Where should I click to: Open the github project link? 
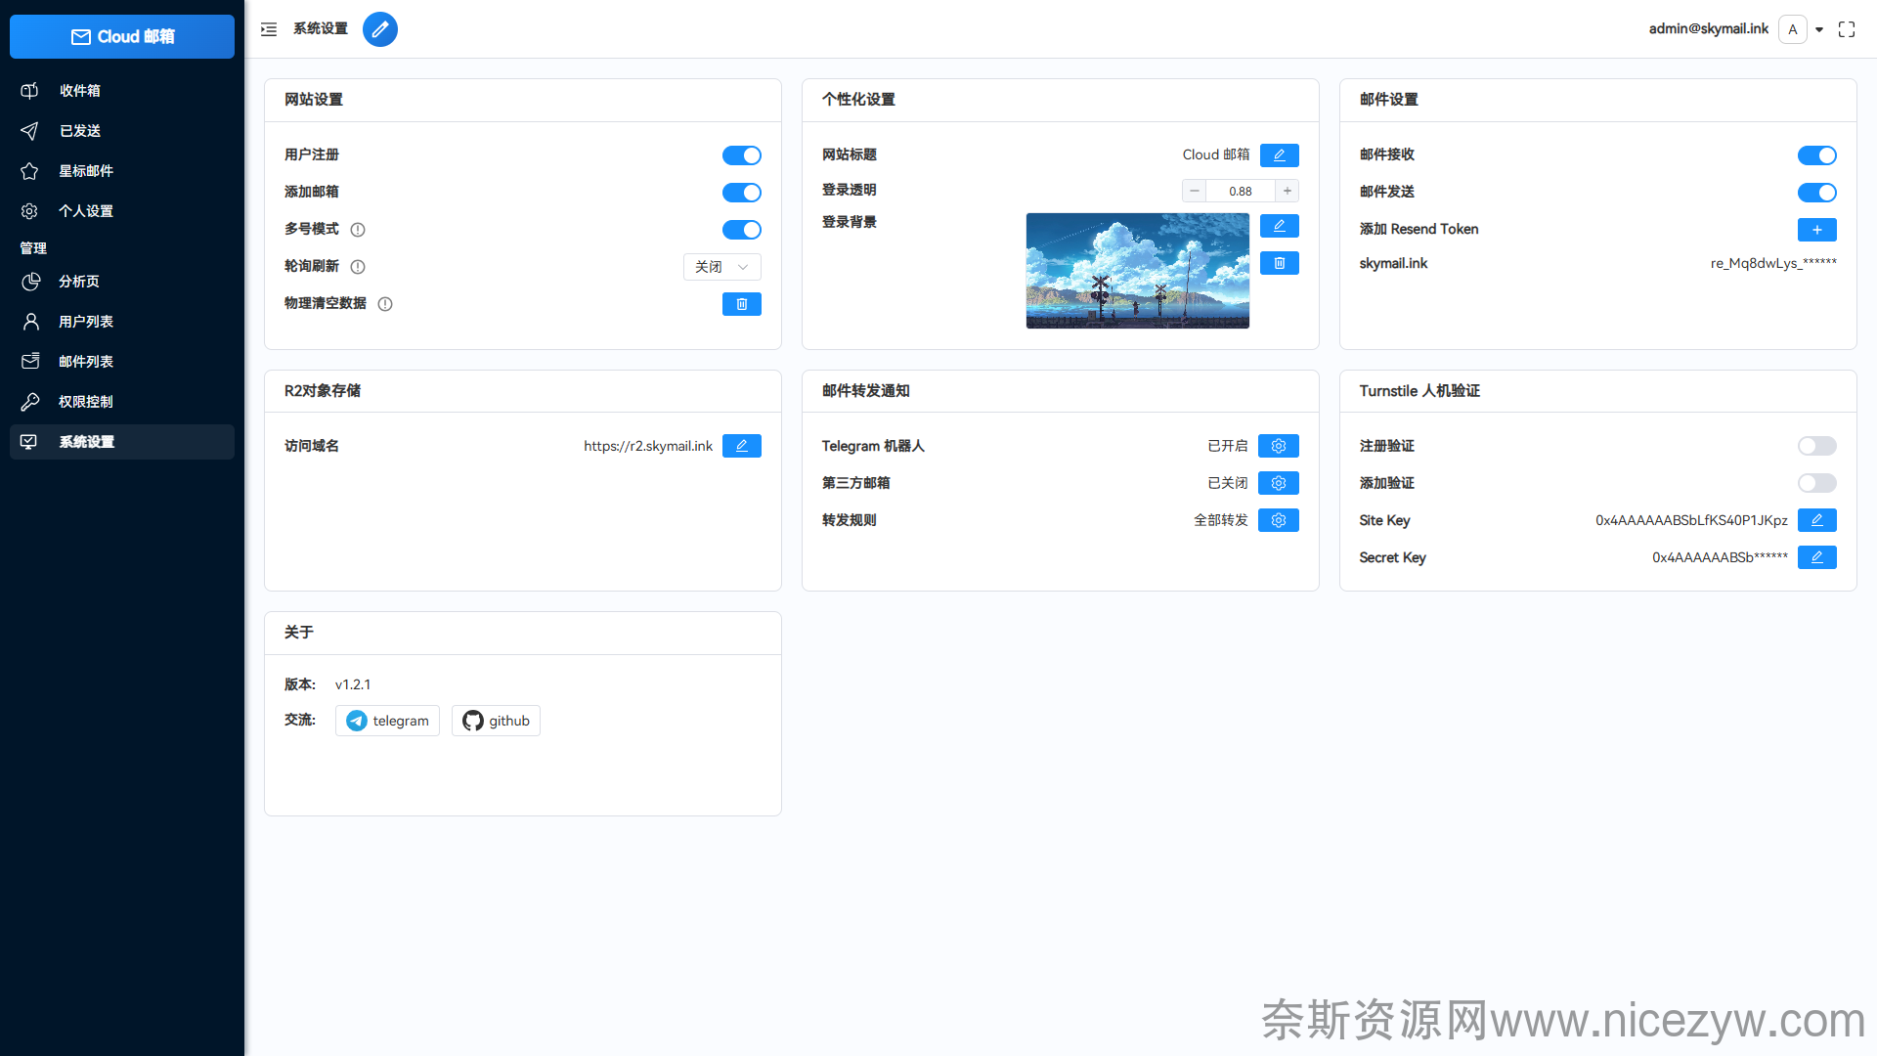tap(496, 721)
